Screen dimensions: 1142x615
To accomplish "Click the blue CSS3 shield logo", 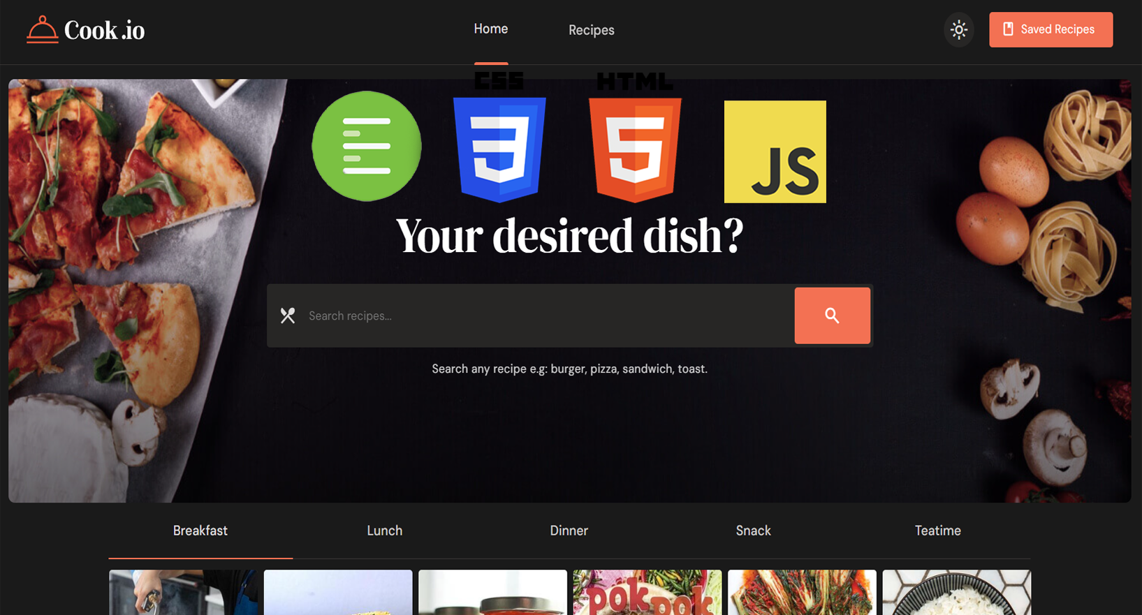I will click(x=499, y=149).
